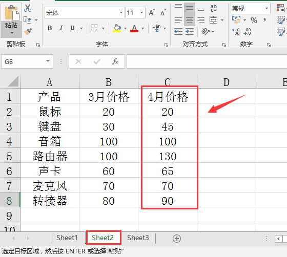
Task: Toggle italic formatting
Action: coord(61,28)
